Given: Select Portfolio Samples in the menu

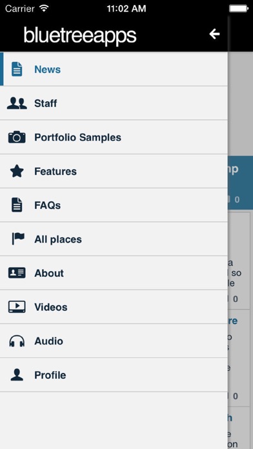Looking at the screenshot, I should (x=114, y=137).
